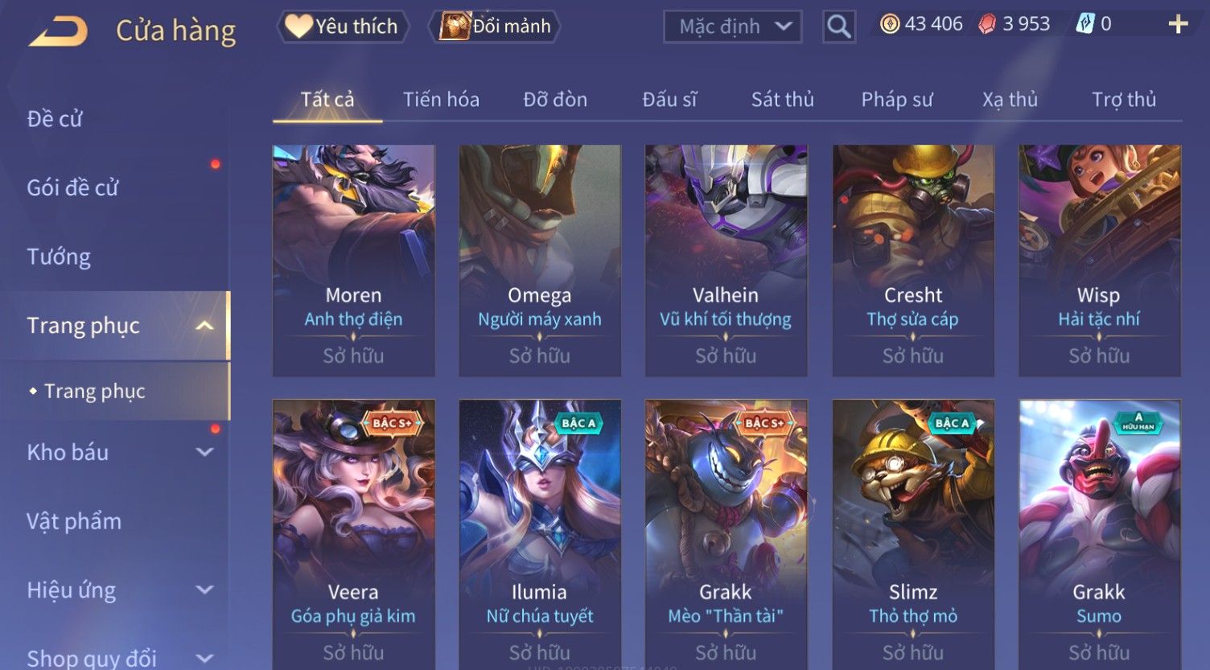Select Valhein Vũ khí tối thượng skin
1210x670 pixels.
point(726,261)
